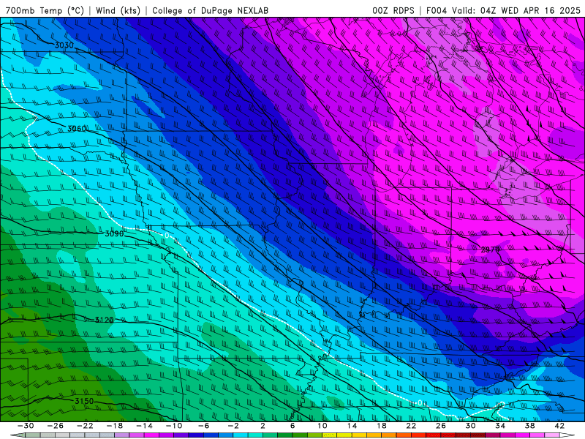Click the "College of DuPage NEXLAB" credit text

[x=210, y=10]
